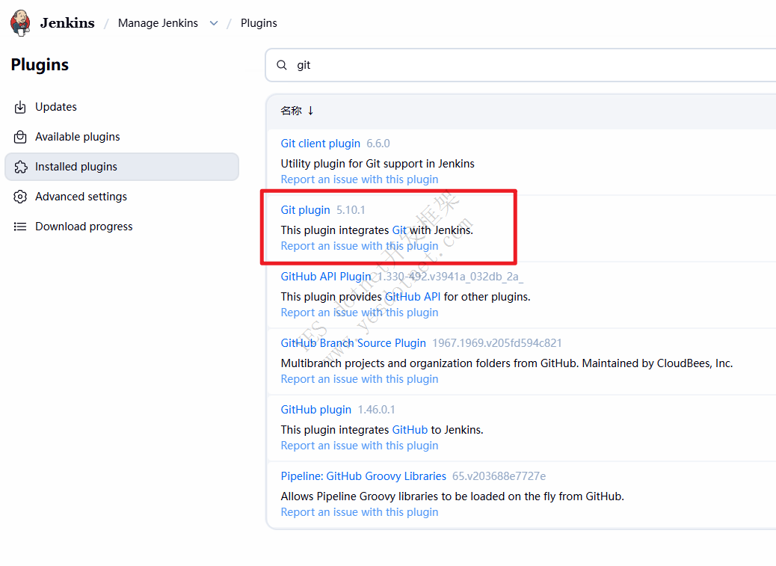
Task: Click the Jenkins butler logo icon
Action: 20,22
